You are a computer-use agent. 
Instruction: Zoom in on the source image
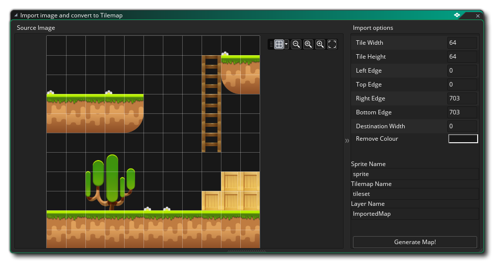click(320, 44)
